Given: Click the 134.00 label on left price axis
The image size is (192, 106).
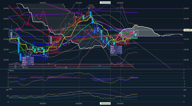Looking at the screenshot, I should tap(6, 29).
